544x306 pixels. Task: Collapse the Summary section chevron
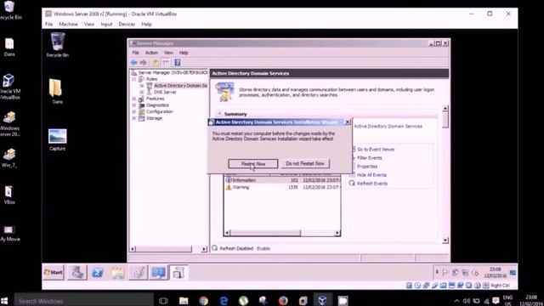click(219, 114)
